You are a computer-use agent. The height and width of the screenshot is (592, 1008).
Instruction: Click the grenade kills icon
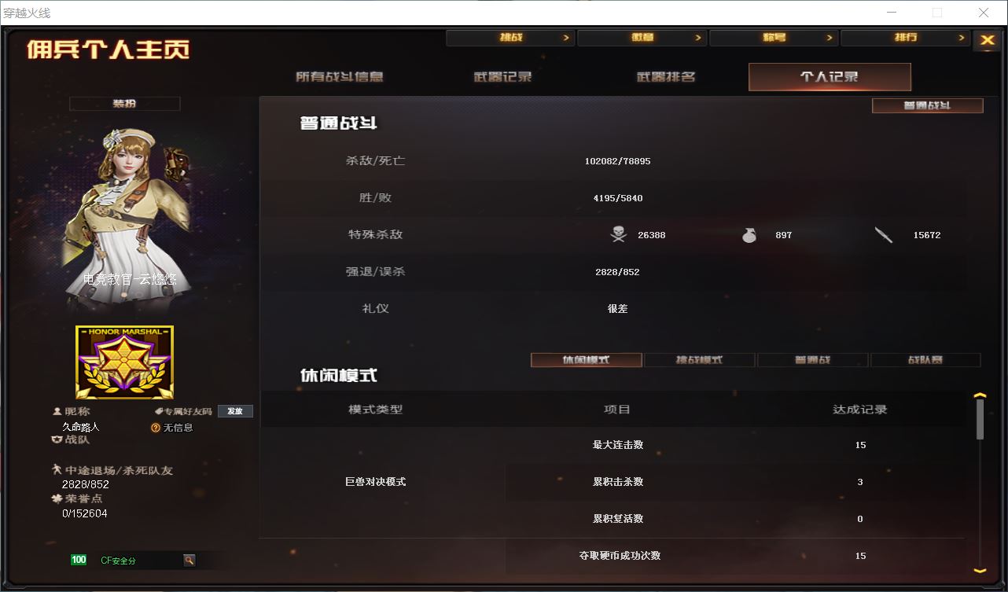(x=749, y=234)
